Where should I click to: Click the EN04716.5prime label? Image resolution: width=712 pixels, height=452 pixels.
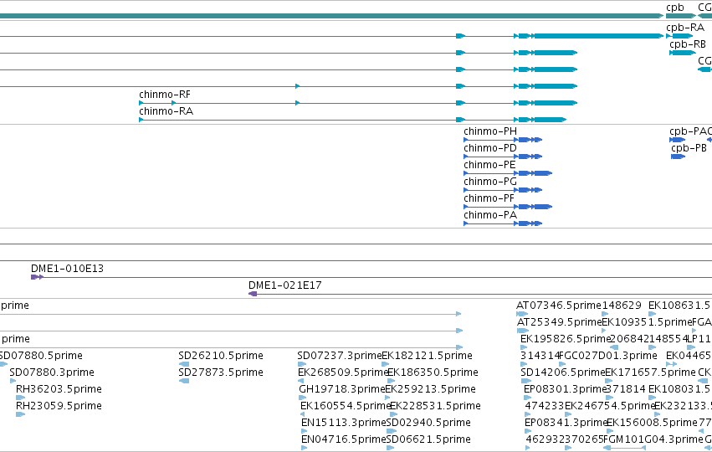click(x=343, y=439)
